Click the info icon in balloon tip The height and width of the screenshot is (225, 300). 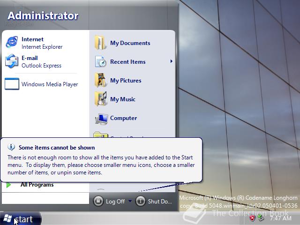point(11,147)
